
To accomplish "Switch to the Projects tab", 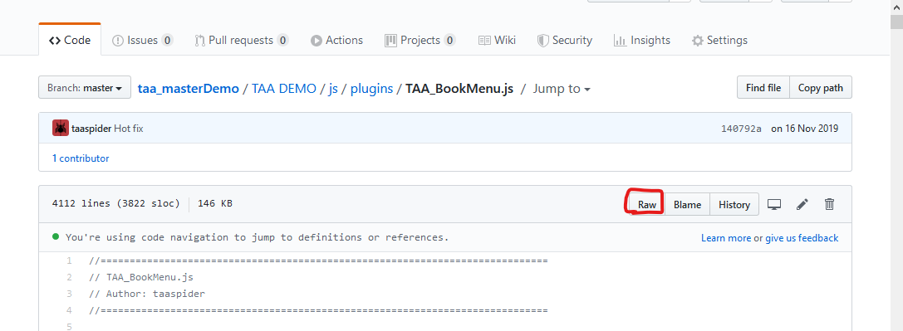I will click(420, 40).
